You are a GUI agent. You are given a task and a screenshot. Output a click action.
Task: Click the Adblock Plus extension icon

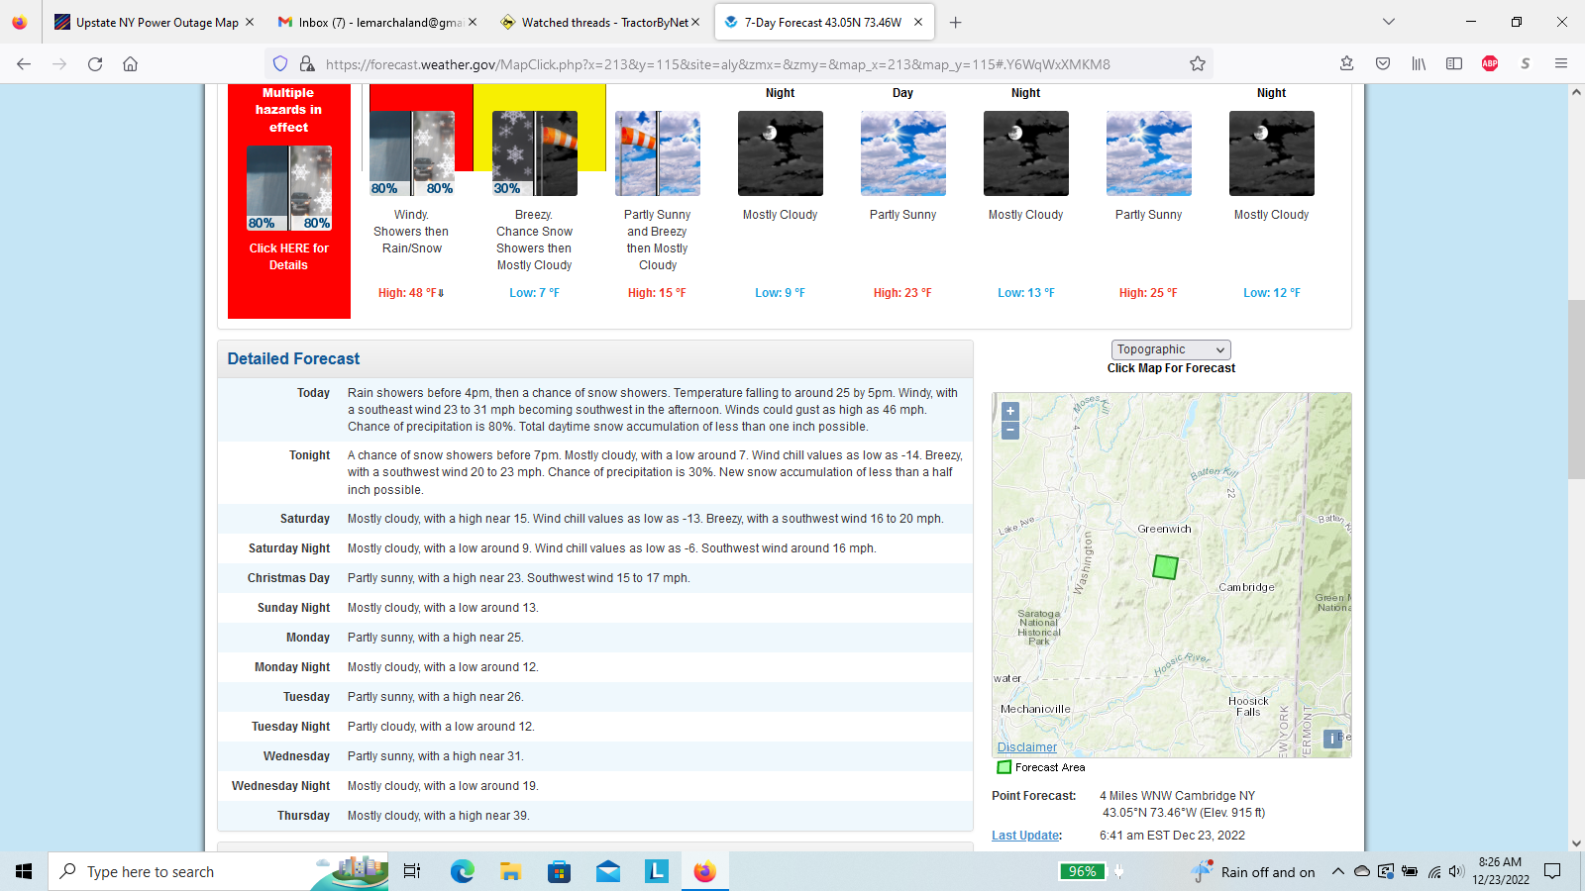tap(1490, 64)
